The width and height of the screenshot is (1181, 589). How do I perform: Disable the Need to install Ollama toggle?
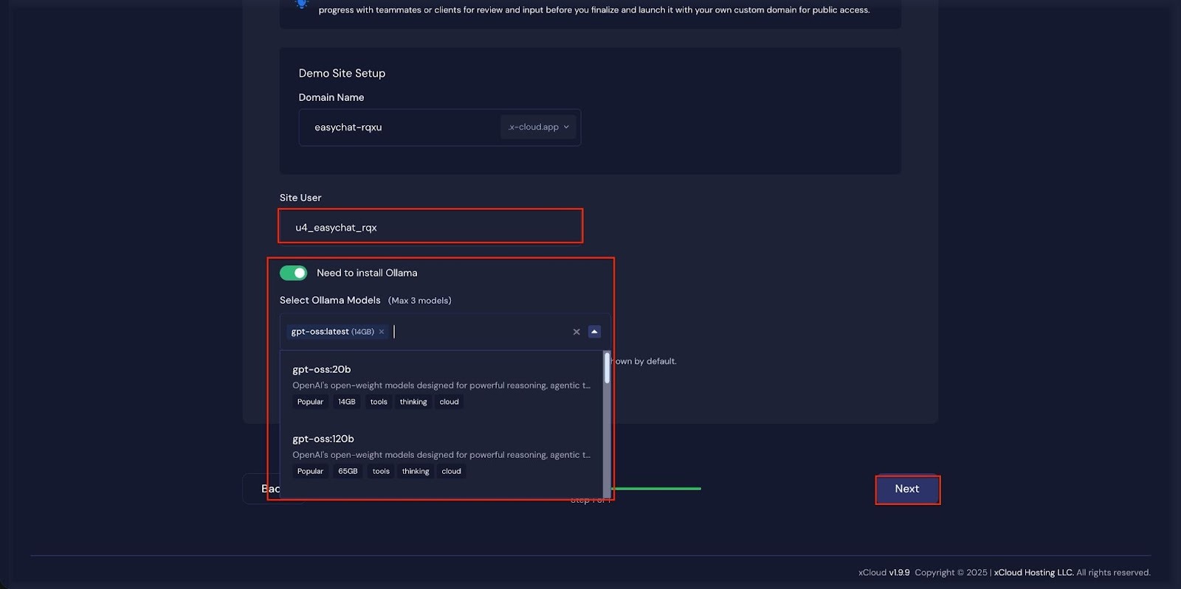tap(293, 273)
